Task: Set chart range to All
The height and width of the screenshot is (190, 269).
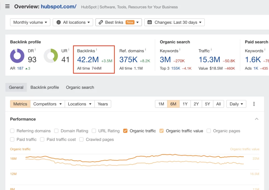Action: tap(218, 104)
